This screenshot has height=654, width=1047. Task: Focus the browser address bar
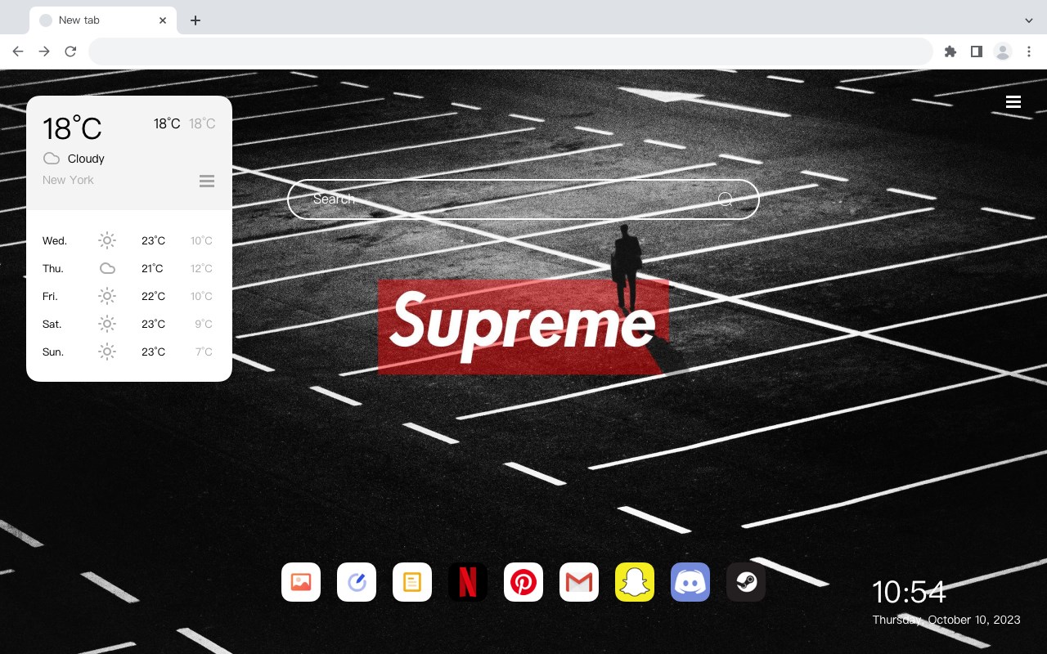pyautogui.click(x=510, y=52)
